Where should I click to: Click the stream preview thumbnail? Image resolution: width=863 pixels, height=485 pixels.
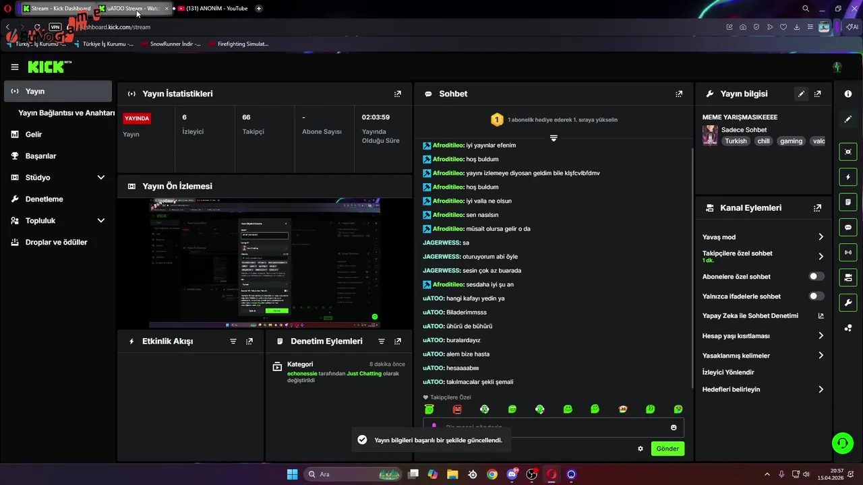click(265, 263)
